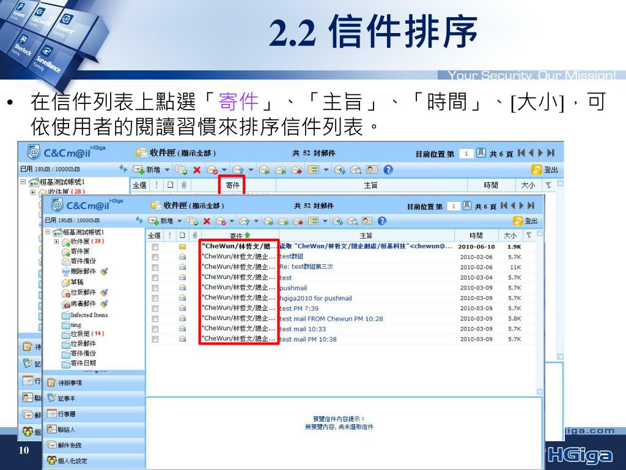Collapse 桓基測試帳號1 tree node in back window

click(23, 181)
